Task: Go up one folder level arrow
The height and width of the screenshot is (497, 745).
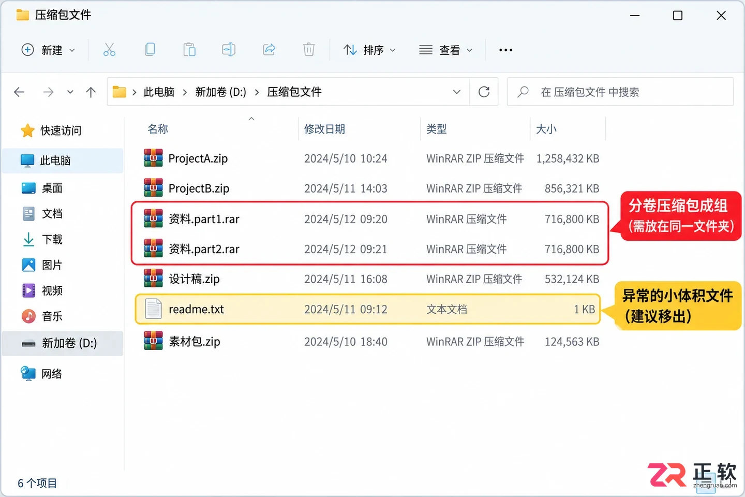Action: [x=91, y=92]
